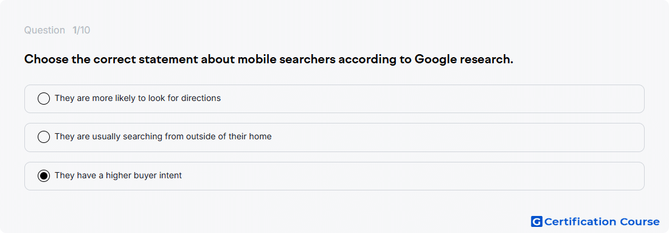Click the word 'intent' in the third option
The image size is (669, 233).
pos(171,175)
